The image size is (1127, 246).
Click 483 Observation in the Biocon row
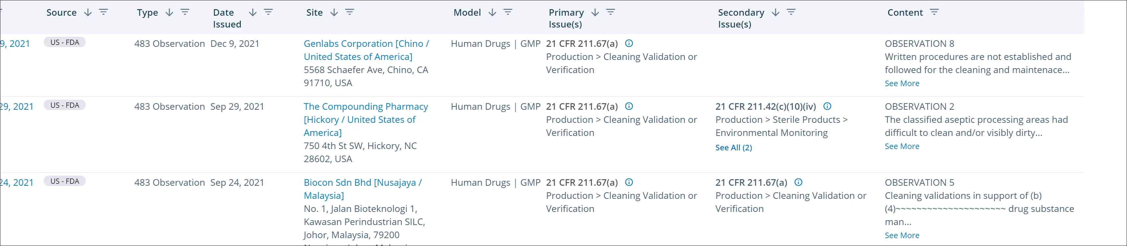(x=169, y=182)
